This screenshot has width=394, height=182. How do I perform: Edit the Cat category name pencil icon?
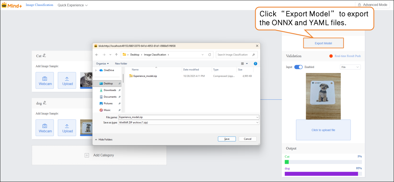(x=44, y=56)
